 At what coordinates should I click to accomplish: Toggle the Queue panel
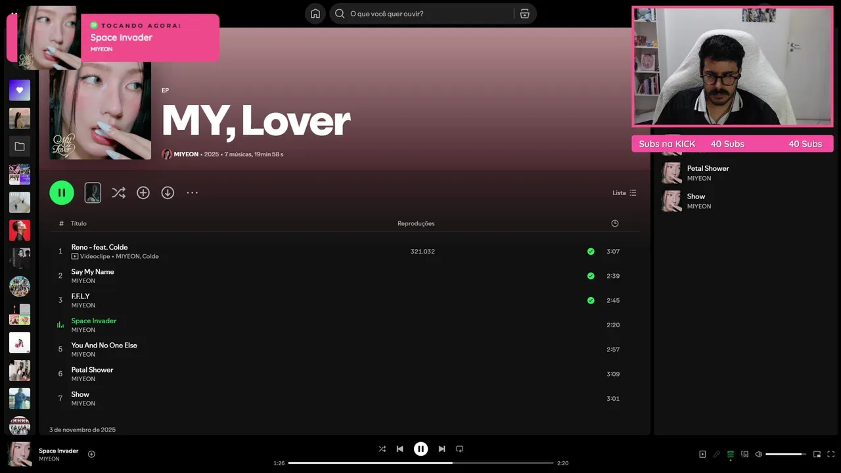[731, 454]
